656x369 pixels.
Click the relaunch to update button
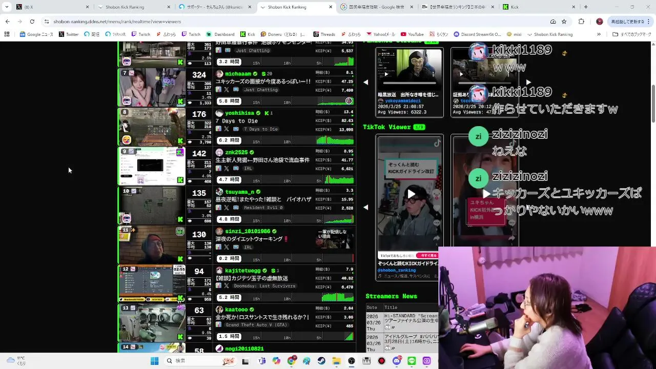tap(629, 22)
